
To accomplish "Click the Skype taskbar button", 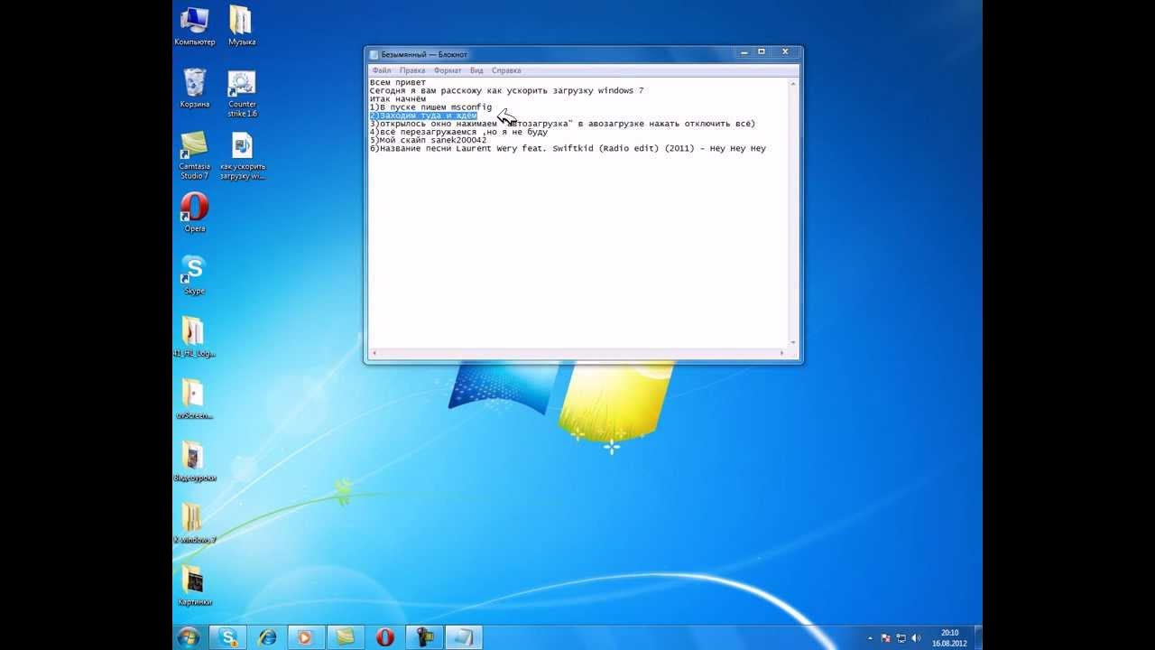I will click(227, 637).
